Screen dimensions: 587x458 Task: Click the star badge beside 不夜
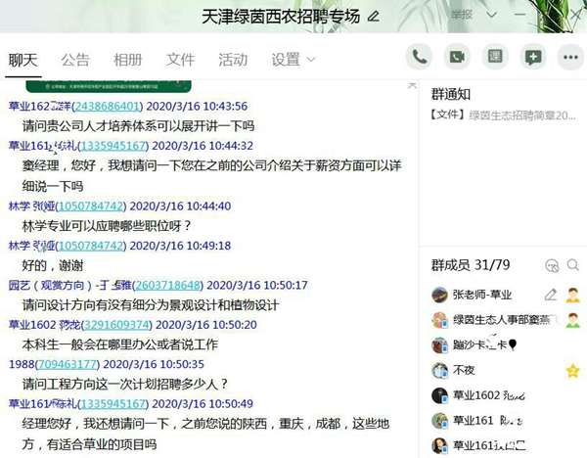coord(572,370)
